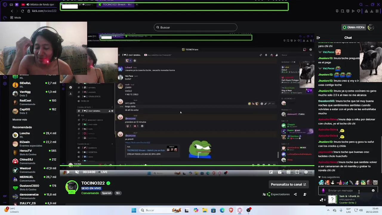Open the Mods bookmark
Screen dimensions: 382x215
tap(16, 18)
